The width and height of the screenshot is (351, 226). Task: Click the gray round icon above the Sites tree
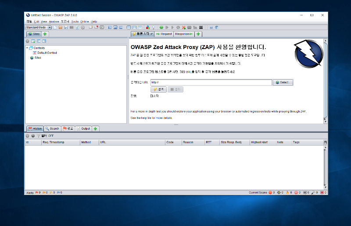pyautogui.click(x=27, y=41)
